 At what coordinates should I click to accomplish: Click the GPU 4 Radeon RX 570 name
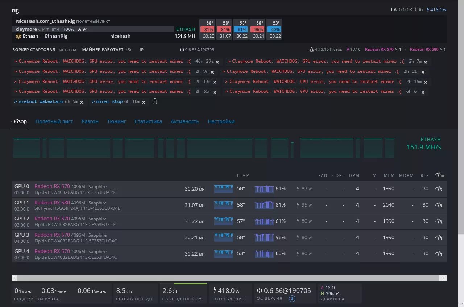click(52, 251)
